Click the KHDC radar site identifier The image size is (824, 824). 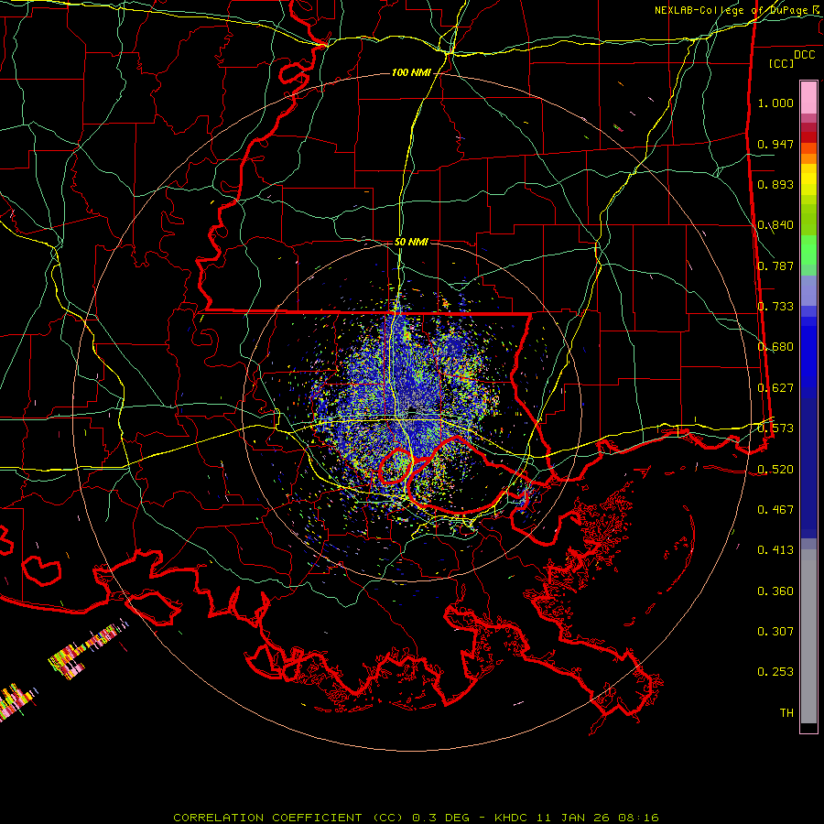pos(513,818)
